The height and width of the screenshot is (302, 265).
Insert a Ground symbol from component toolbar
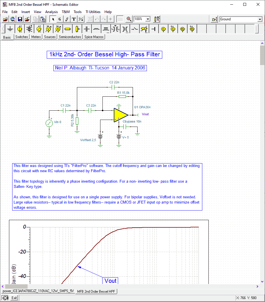coord(10,29)
